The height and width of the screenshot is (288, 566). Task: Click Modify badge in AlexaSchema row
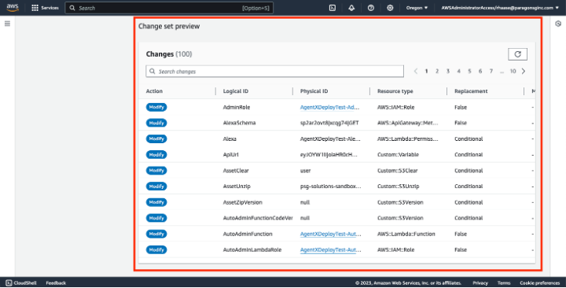[156, 123]
